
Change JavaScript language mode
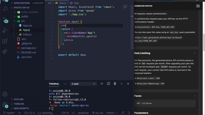coord(83,113)
